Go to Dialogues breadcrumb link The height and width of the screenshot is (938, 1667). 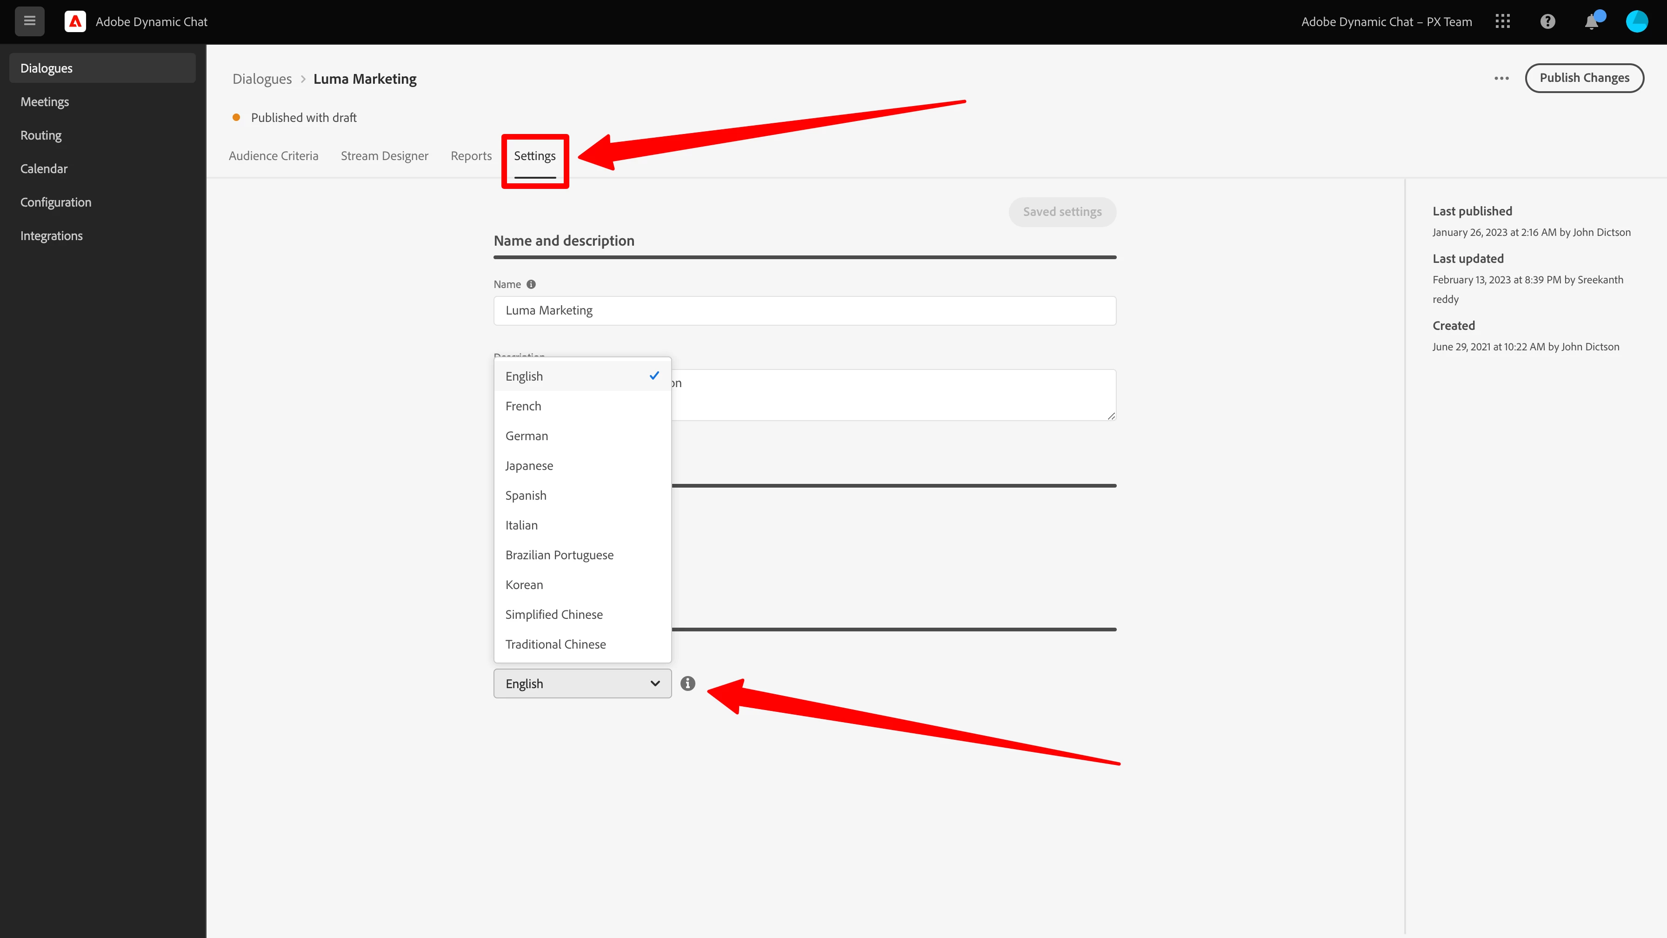(262, 79)
